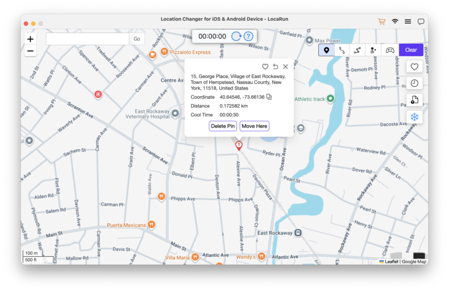449x292 pixels.
Task: Open the favorites heart panel
Action: (x=414, y=67)
